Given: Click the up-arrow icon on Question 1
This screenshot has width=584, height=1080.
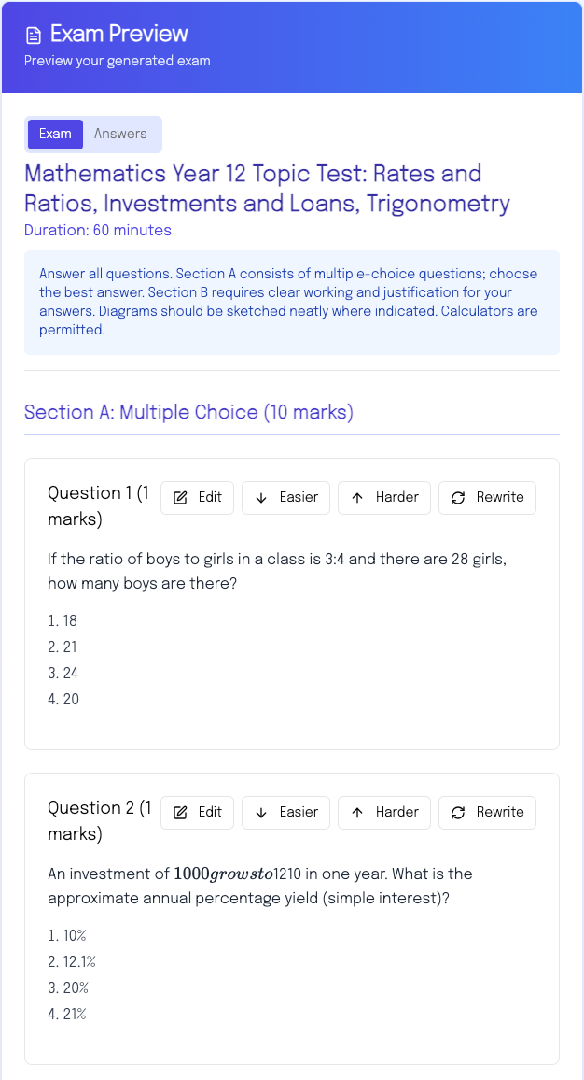Looking at the screenshot, I should point(357,498).
